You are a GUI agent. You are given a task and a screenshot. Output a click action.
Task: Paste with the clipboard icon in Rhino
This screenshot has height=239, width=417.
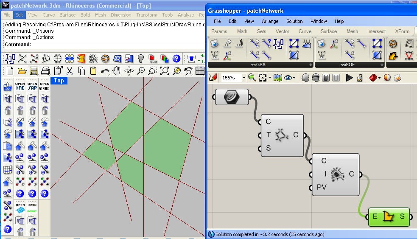click(93, 71)
